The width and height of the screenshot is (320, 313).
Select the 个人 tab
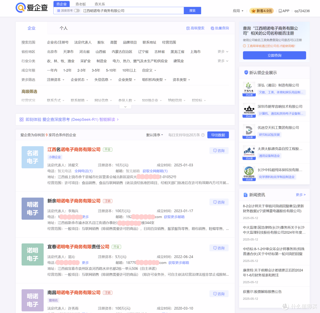pyautogui.click(x=63, y=28)
